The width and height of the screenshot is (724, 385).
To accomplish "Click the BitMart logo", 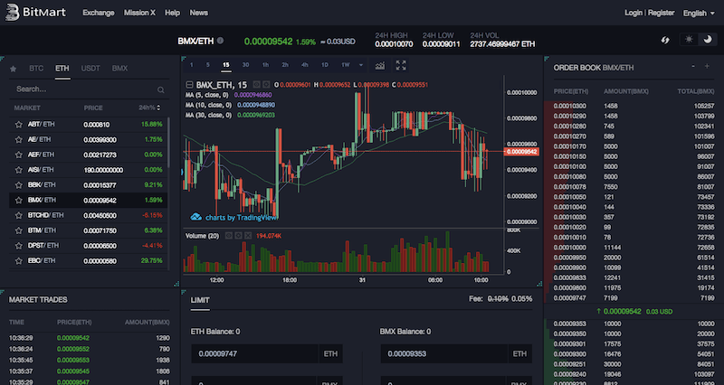I will coord(35,13).
